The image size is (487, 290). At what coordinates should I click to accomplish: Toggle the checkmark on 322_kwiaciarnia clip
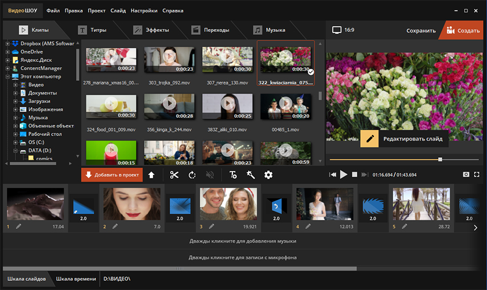point(310,72)
